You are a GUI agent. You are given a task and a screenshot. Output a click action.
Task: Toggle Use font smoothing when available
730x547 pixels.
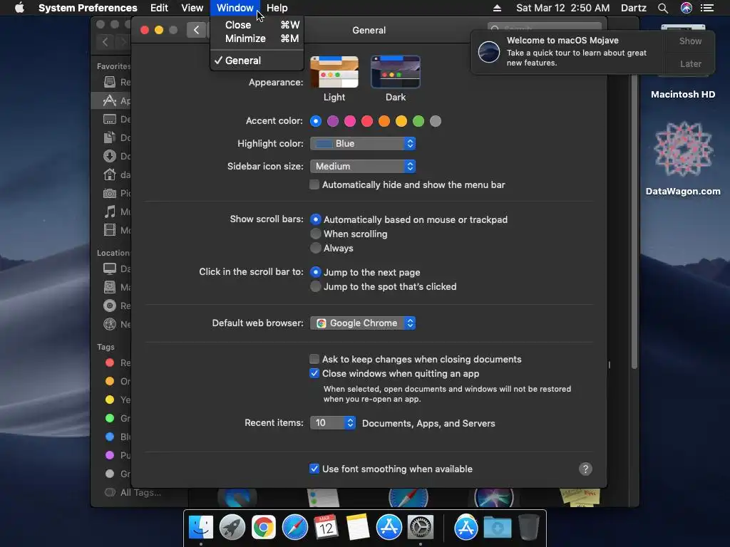click(314, 469)
